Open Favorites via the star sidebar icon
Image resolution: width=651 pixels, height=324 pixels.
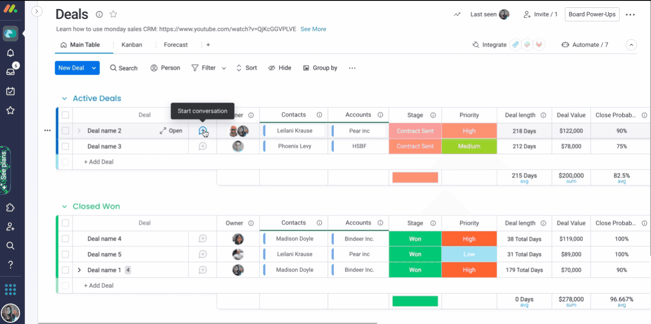pos(10,110)
